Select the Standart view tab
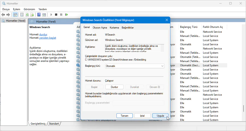The height and width of the screenshot is (131, 246). pyautogui.click(x=54, y=124)
